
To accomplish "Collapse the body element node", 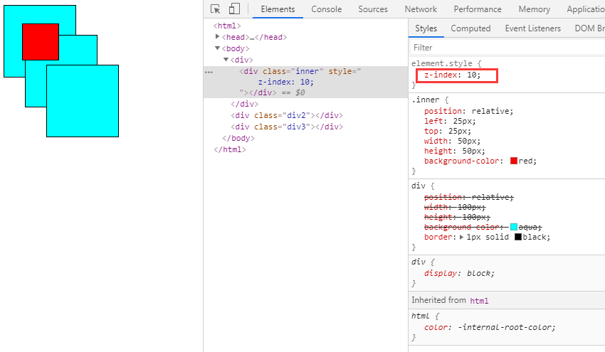I will click(x=218, y=48).
